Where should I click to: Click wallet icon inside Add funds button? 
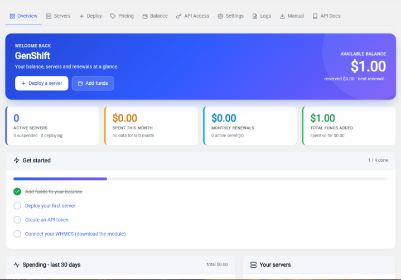80,83
